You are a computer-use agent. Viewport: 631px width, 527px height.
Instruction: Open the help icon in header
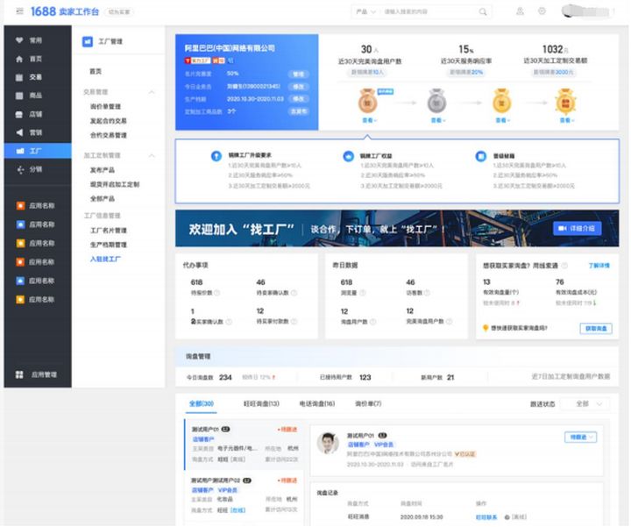pos(542,11)
